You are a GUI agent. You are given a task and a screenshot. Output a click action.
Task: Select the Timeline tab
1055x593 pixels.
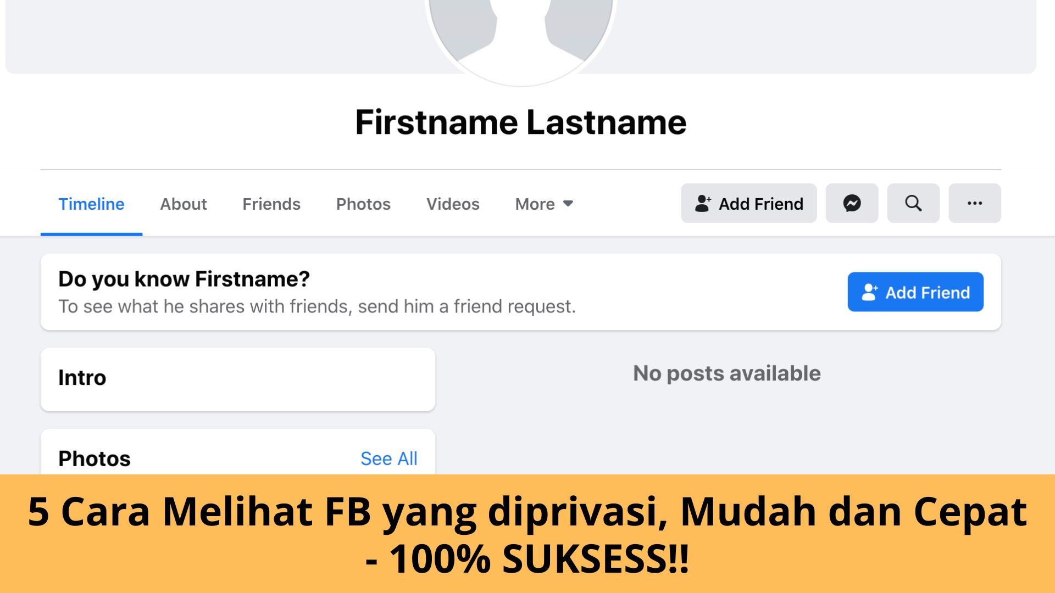(92, 204)
